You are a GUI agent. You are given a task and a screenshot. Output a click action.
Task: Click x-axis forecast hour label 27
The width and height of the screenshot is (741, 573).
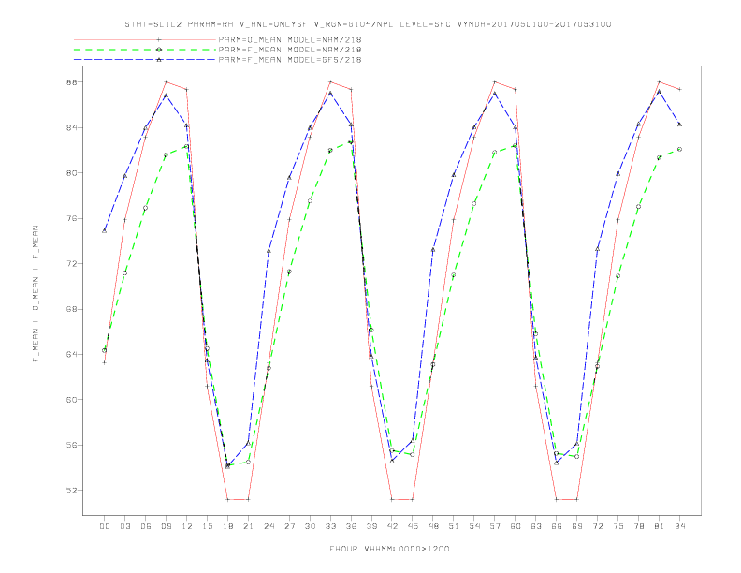pos(290,526)
